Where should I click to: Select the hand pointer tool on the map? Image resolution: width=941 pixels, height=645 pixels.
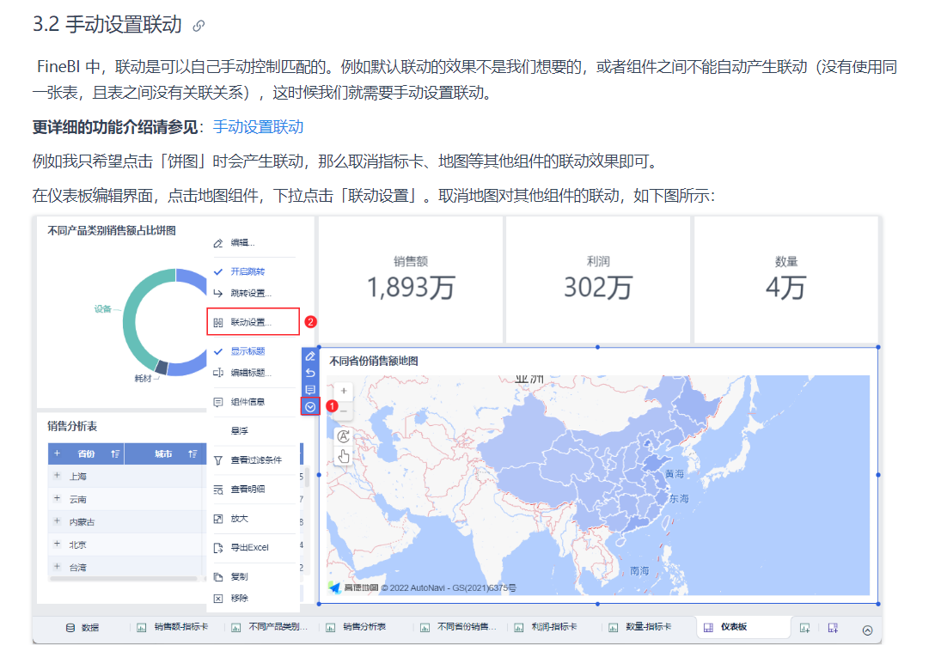(343, 456)
